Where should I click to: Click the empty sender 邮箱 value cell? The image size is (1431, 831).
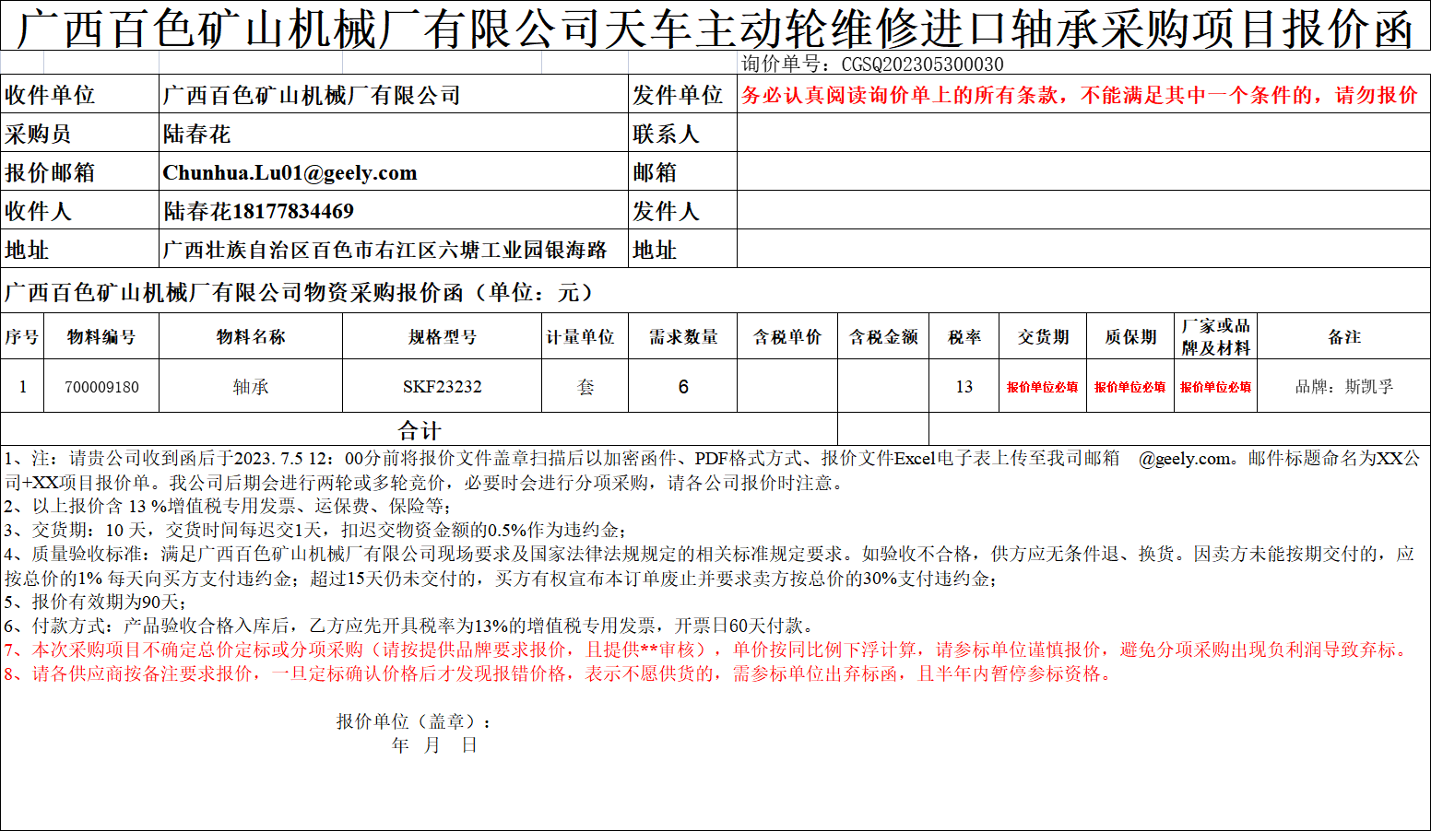(x=1083, y=172)
